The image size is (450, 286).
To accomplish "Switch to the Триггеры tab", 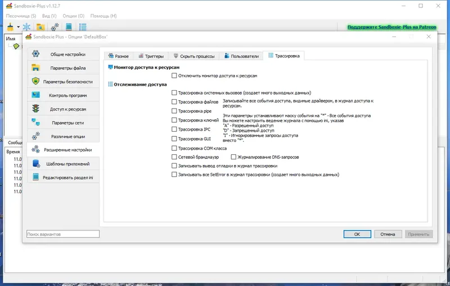I will pyautogui.click(x=151, y=56).
